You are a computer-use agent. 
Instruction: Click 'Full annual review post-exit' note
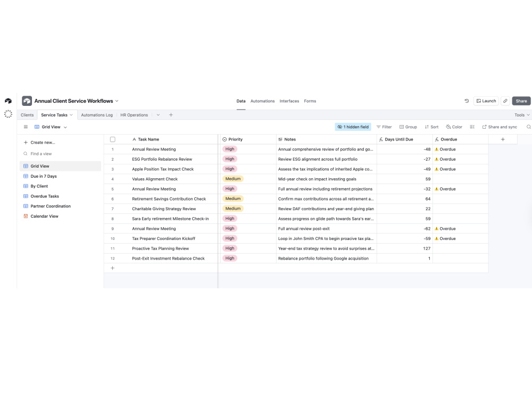[x=304, y=229]
